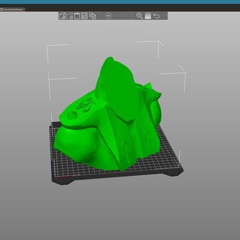Click the Arrange objects icon

(84, 16)
